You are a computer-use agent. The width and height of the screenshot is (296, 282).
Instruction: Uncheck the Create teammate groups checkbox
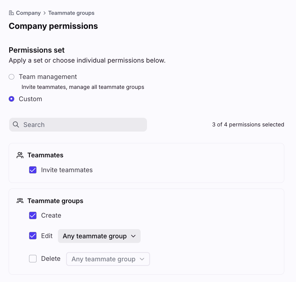point(33,216)
